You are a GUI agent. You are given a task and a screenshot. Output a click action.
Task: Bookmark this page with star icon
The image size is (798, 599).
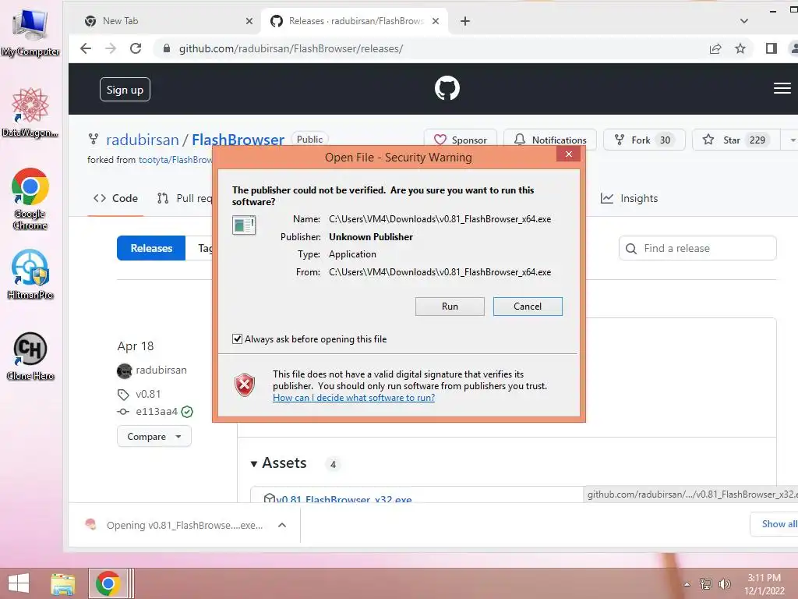tap(740, 48)
